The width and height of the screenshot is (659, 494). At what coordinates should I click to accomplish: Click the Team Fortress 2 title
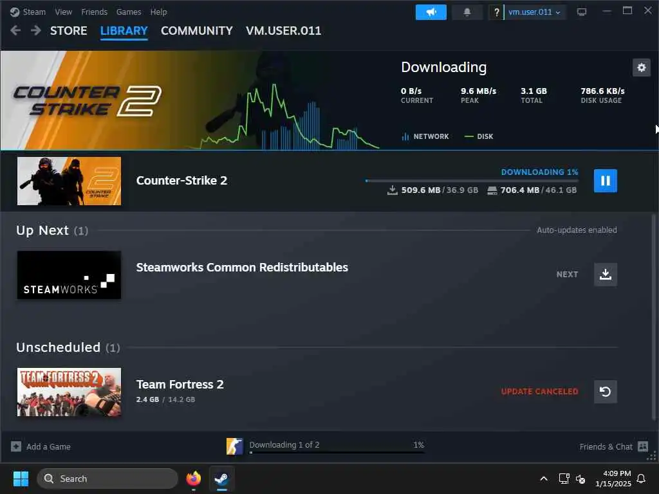coord(180,385)
